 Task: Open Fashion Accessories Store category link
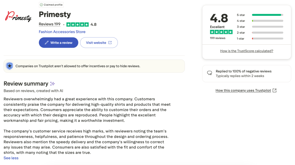[62, 32]
